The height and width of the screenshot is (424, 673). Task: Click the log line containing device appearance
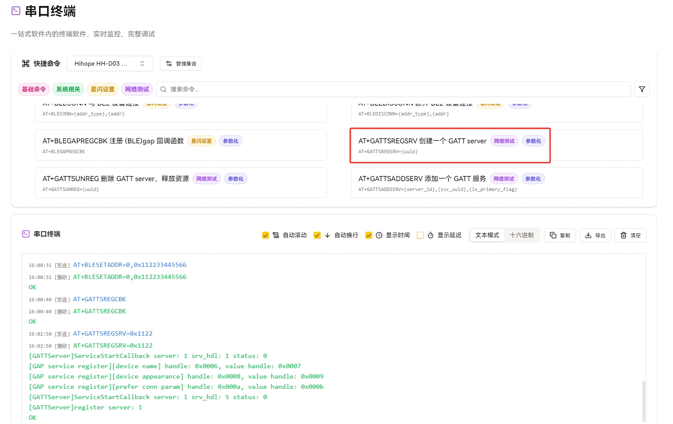tap(176, 376)
